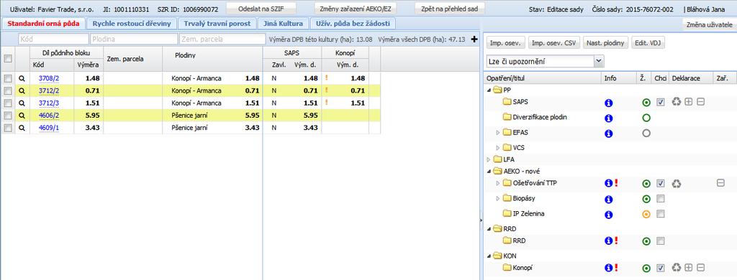Collapse the KON folder node
The image size is (737, 280).
click(x=489, y=256)
